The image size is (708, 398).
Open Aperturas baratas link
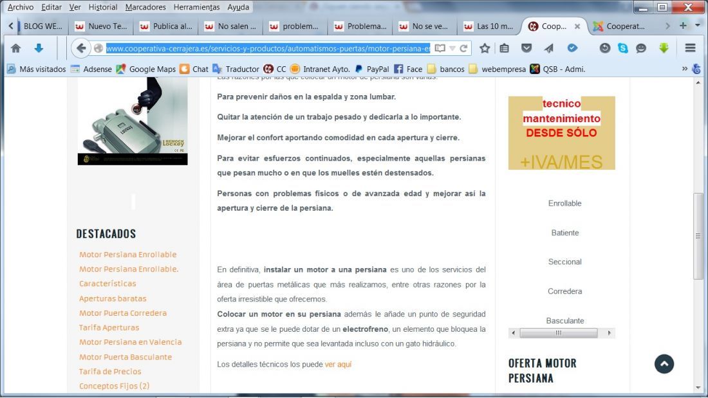(x=113, y=299)
